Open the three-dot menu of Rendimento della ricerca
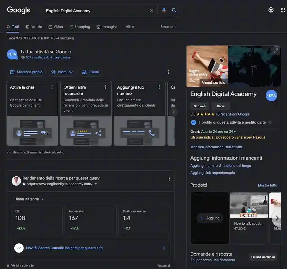 [169, 179]
